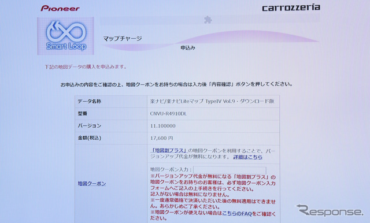Click the 申込み step label
This screenshot has width=370, height=223.
coord(188,48)
